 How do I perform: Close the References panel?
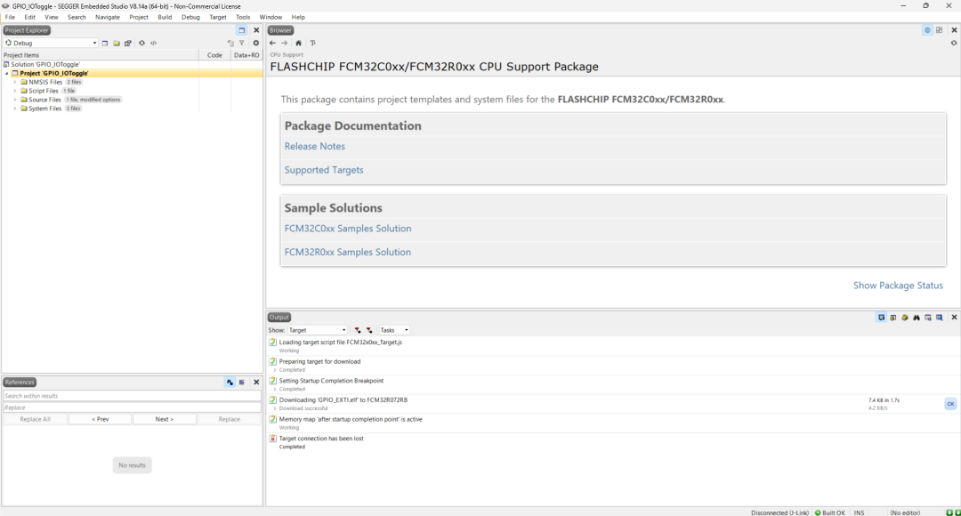point(256,383)
